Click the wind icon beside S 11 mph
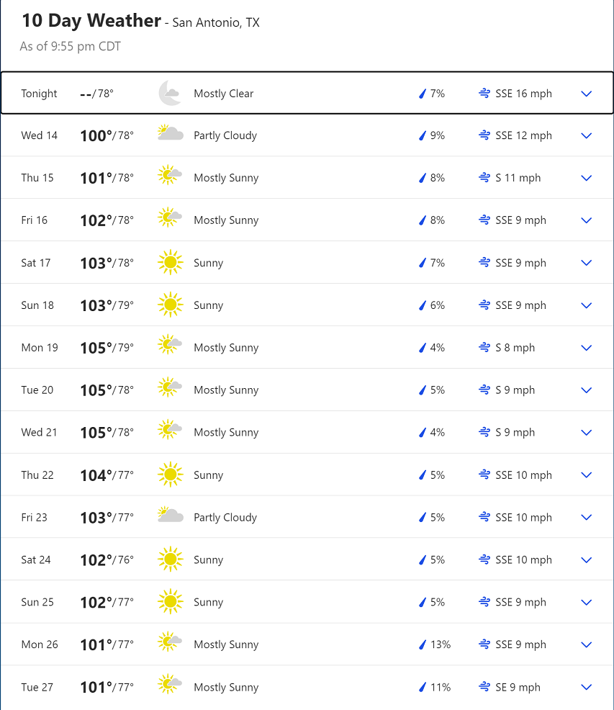Screen dimensions: 614x710 [x=484, y=177]
